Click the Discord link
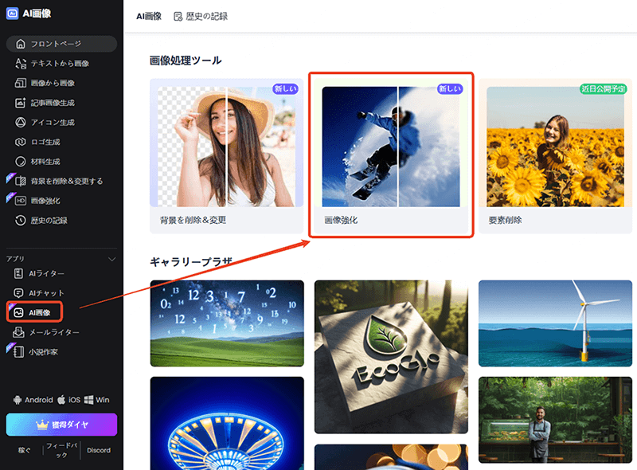 99,451
